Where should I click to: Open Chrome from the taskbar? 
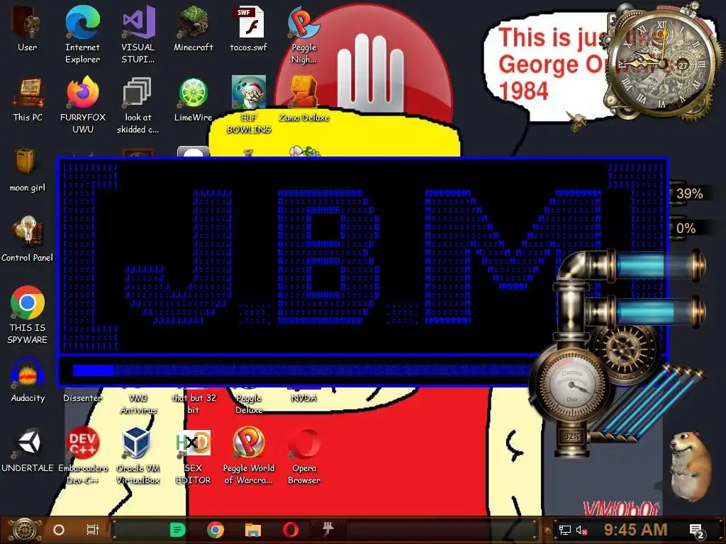click(216, 530)
